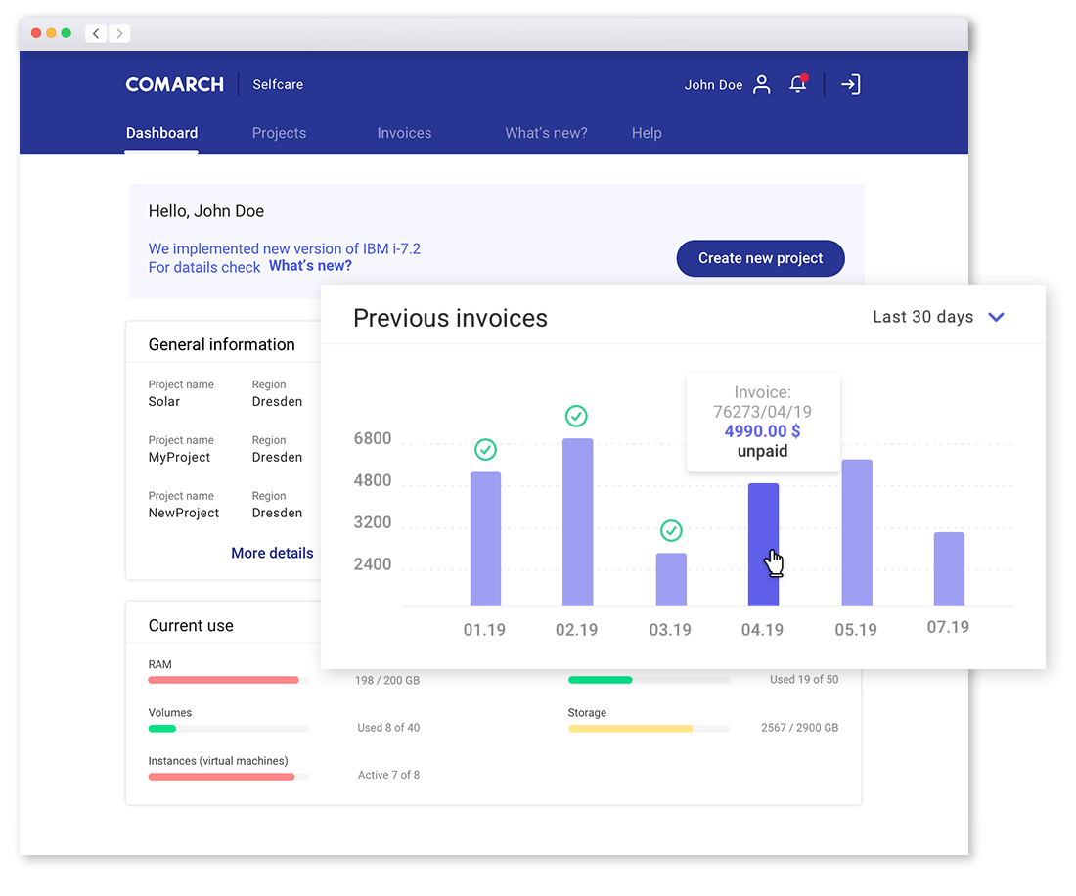Click the checkmark above the 01.19 bar
Viewport: 1076px width, 896px height.
[485, 451]
